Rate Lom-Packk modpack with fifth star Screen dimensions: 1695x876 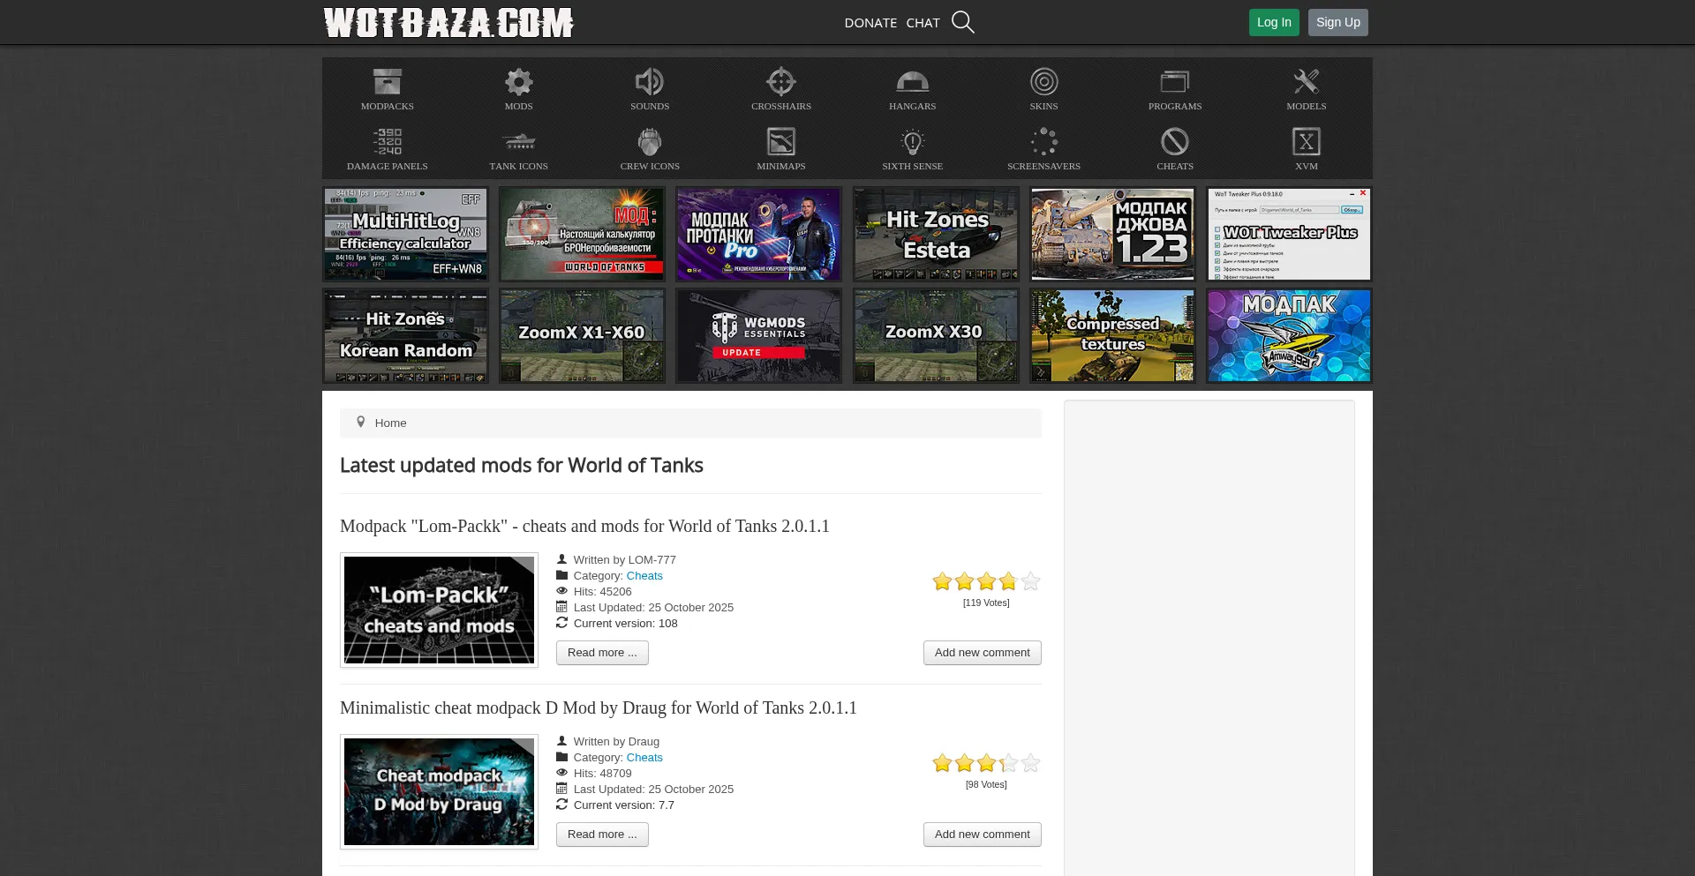click(1030, 581)
